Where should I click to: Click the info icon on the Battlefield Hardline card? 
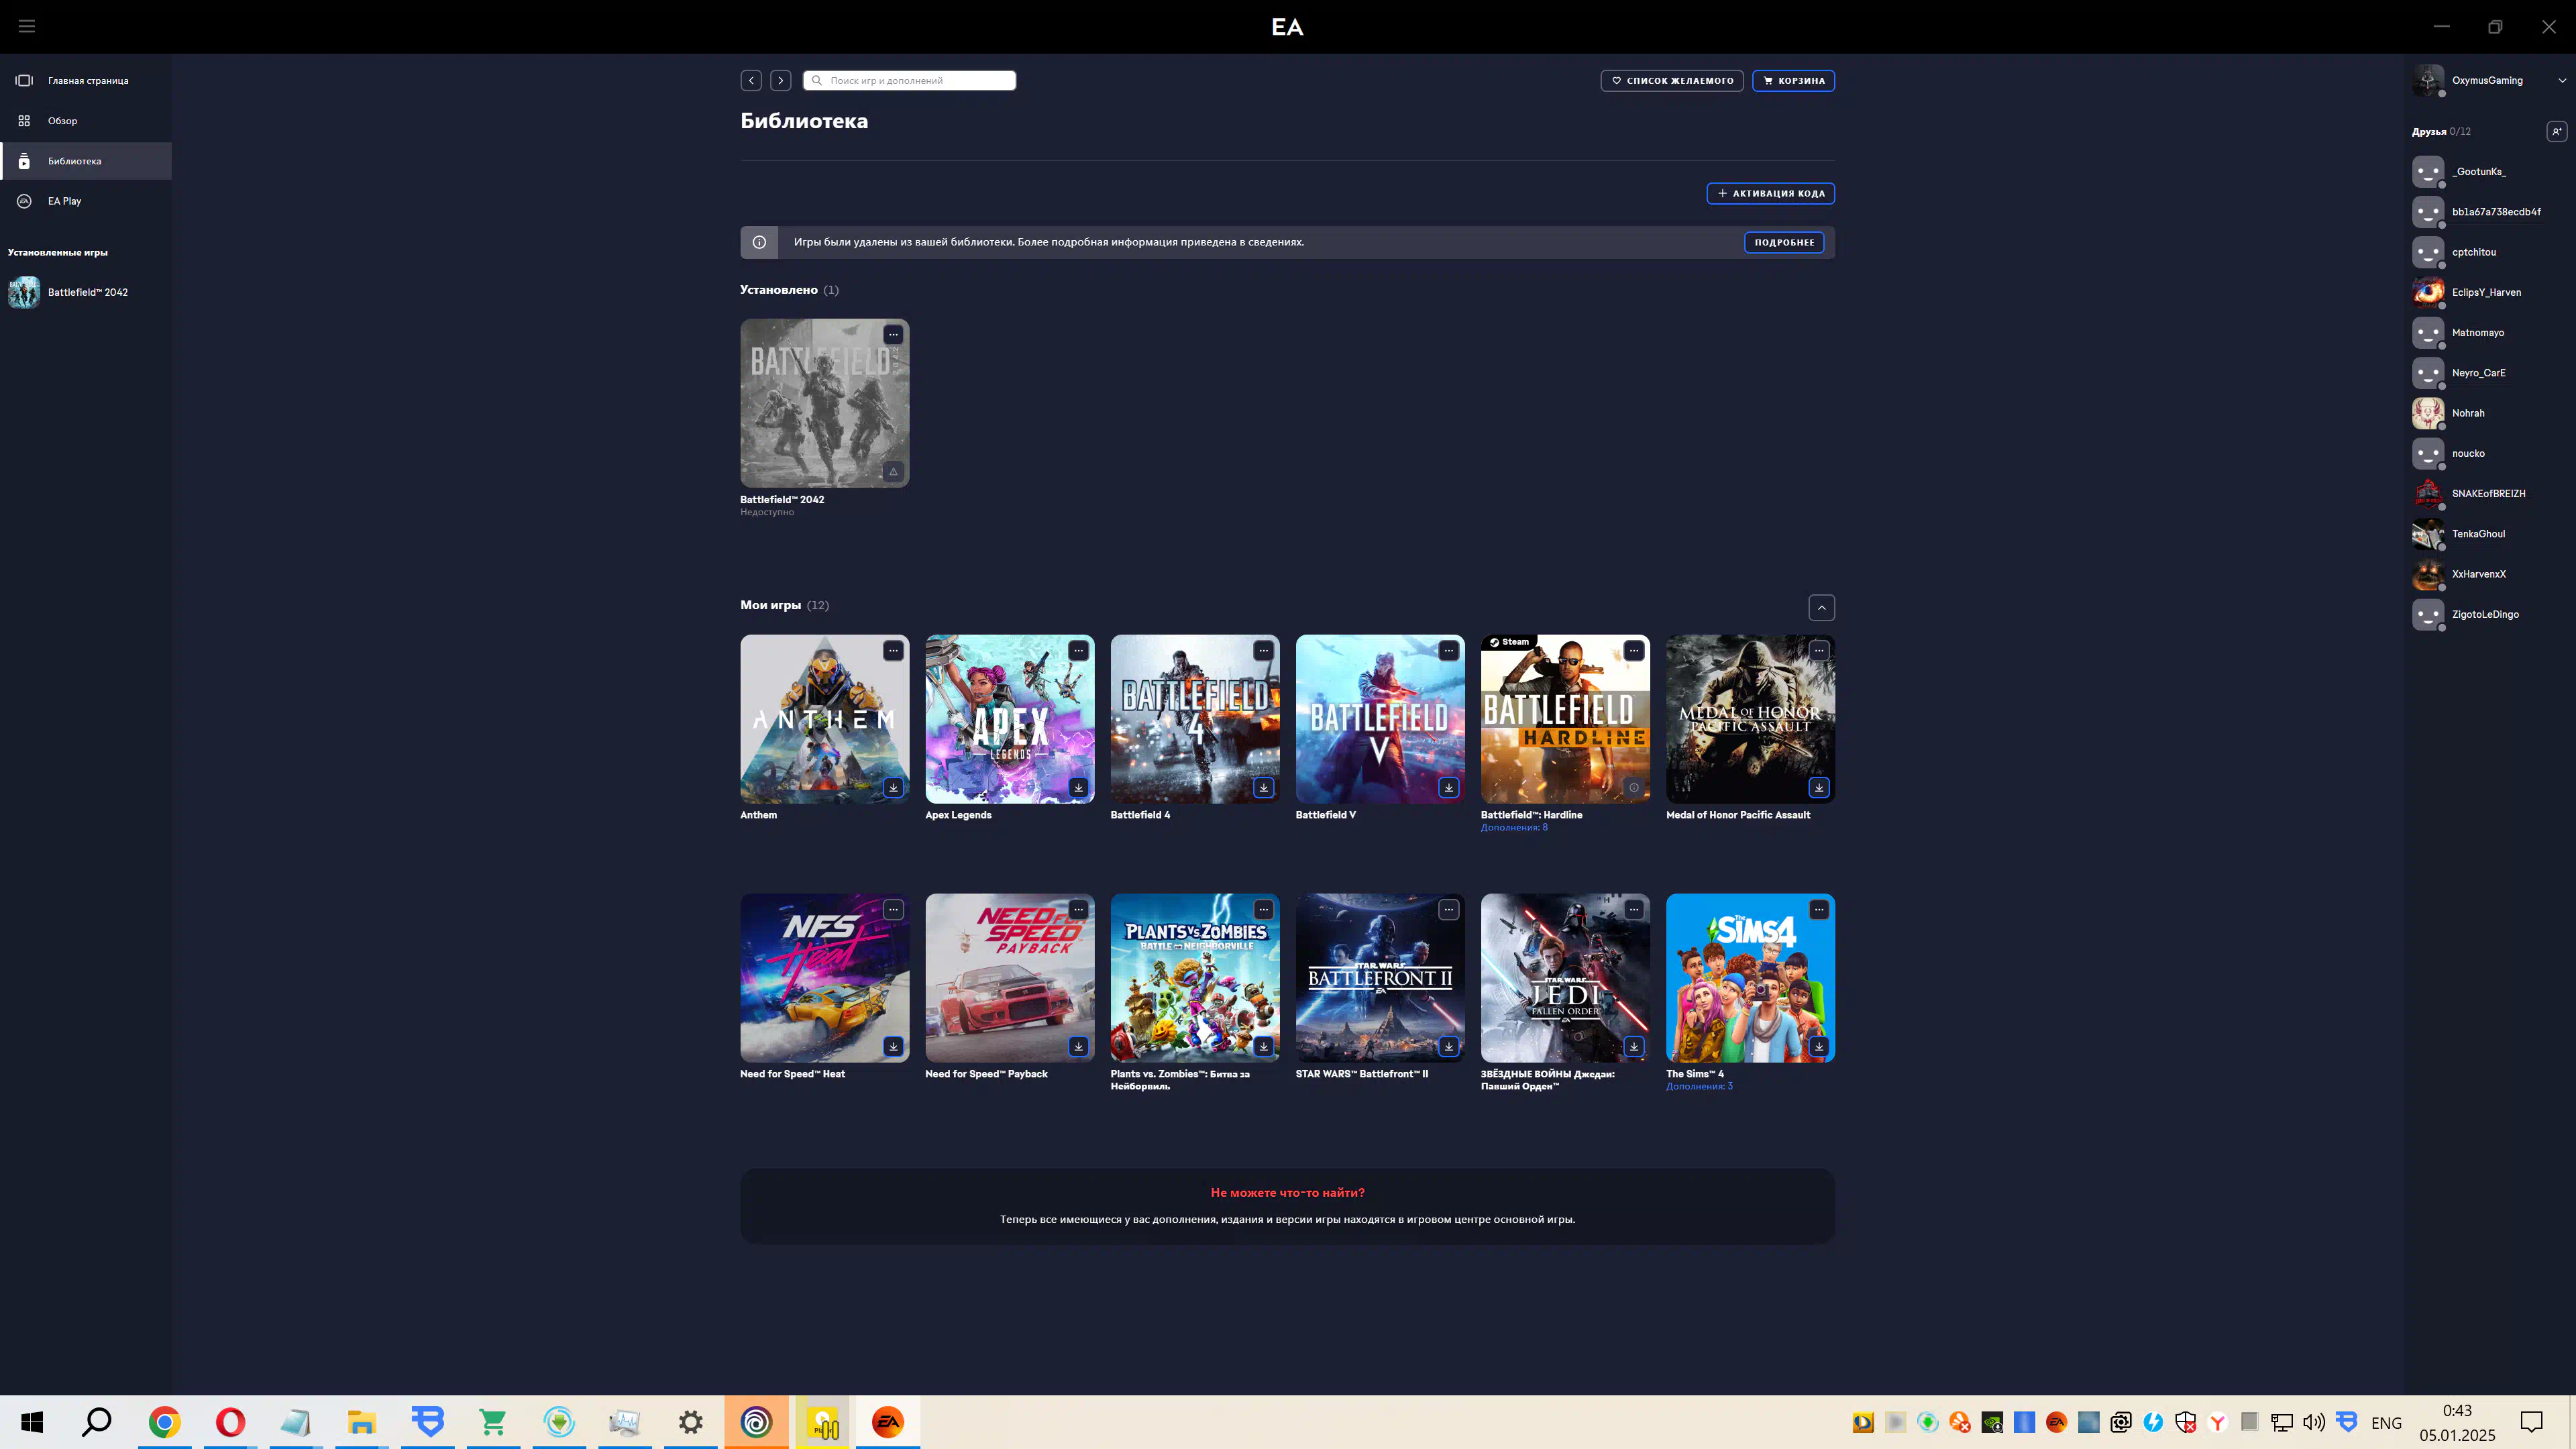pos(1634,787)
